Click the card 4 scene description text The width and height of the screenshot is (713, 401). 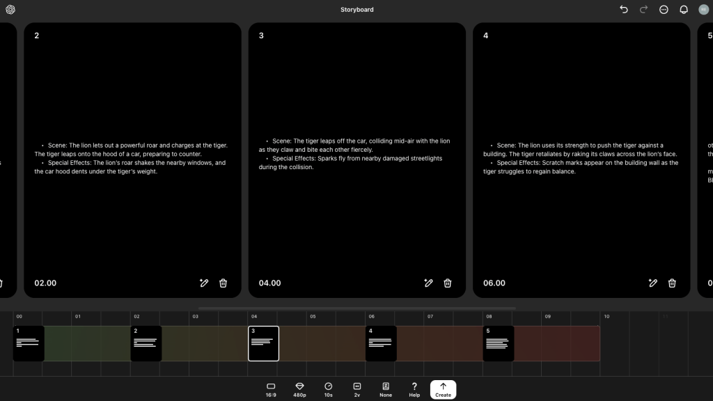coord(581,158)
